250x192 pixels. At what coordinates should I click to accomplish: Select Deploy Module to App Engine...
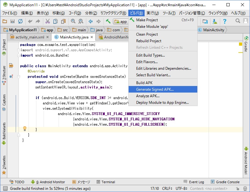point(163,103)
